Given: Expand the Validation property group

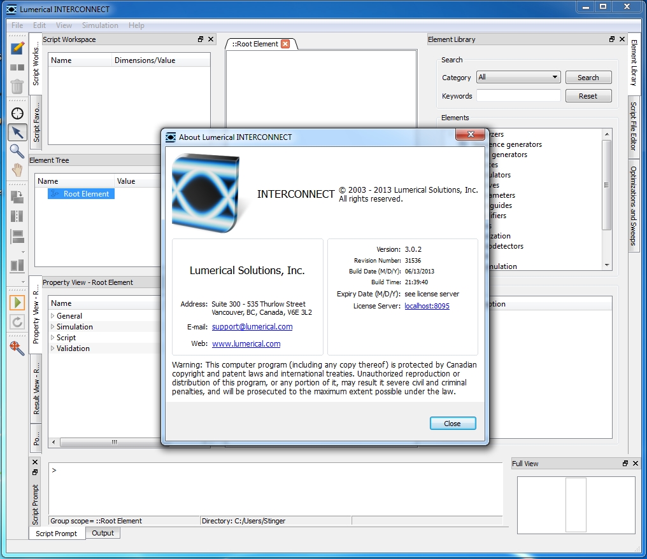Looking at the screenshot, I should [x=52, y=348].
